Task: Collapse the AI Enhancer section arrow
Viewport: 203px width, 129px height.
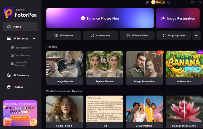Action: click(x=34, y=38)
